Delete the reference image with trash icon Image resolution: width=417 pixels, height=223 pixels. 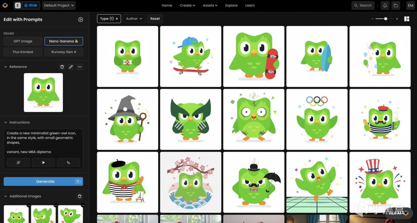[x=62, y=67]
